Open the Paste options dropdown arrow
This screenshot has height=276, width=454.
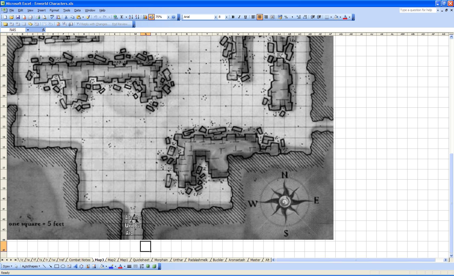pyautogui.click(x=83, y=17)
